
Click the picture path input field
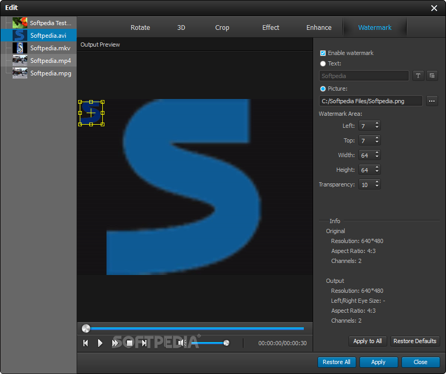[370, 101]
